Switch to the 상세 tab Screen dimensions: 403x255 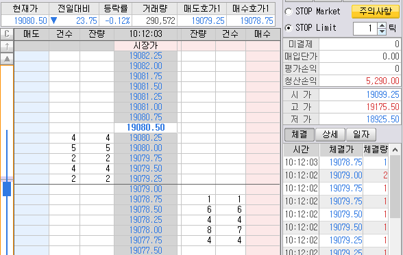[330, 135]
